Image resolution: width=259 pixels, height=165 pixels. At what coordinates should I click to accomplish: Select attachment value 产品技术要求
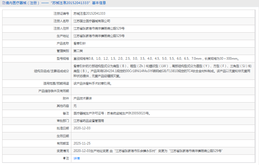pyautogui.click(x=83, y=99)
